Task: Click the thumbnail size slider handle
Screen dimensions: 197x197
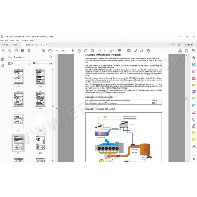Action: click(x=34, y=63)
